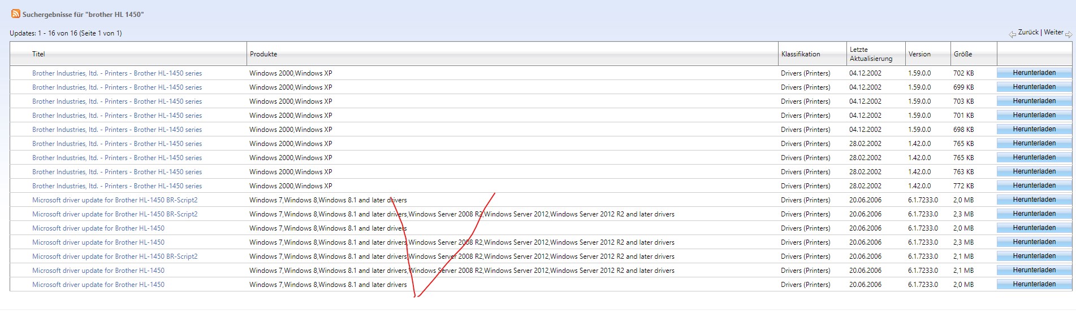Image resolution: width=1076 pixels, height=314 pixels.
Task: Click Herunterladen for the 763 KB driver
Action: 1034,171
